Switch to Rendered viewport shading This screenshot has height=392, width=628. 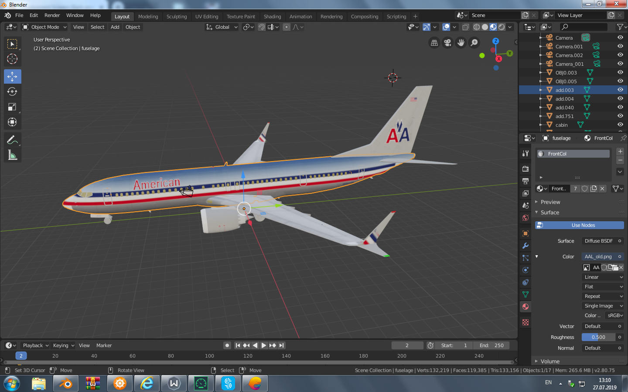tap(502, 27)
